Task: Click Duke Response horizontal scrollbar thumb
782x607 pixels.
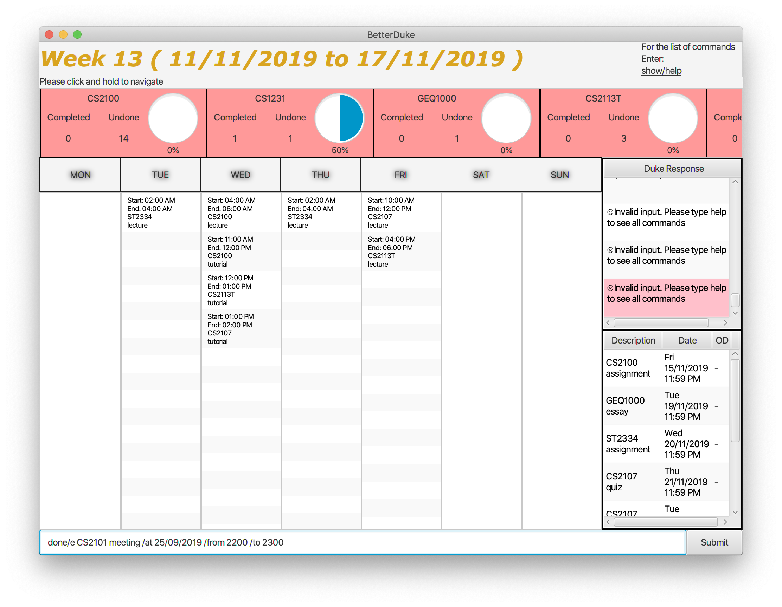Action: [661, 322]
